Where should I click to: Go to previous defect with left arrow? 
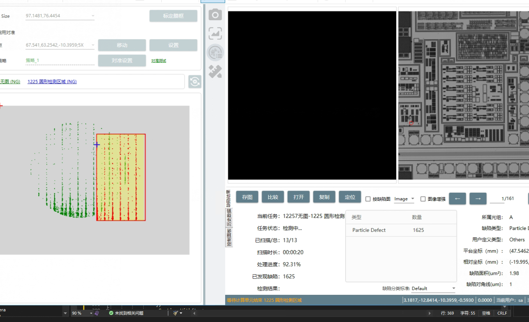pos(457,198)
